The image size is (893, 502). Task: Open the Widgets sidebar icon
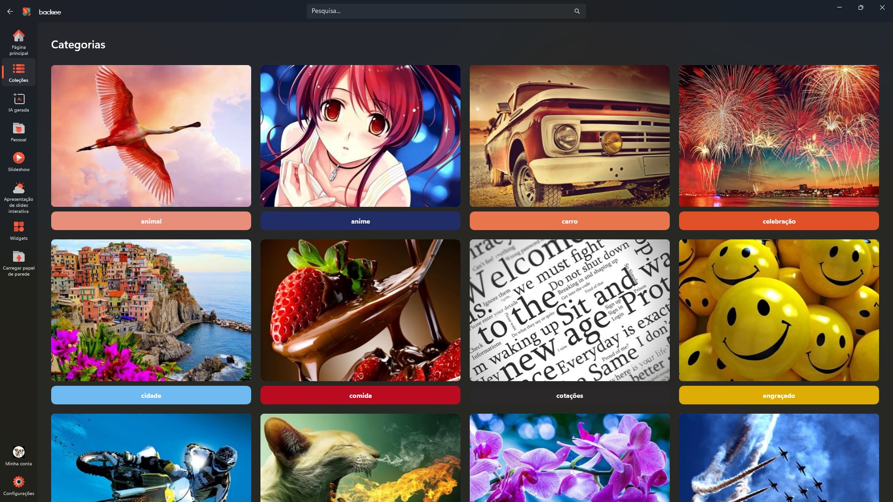point(19,227)
